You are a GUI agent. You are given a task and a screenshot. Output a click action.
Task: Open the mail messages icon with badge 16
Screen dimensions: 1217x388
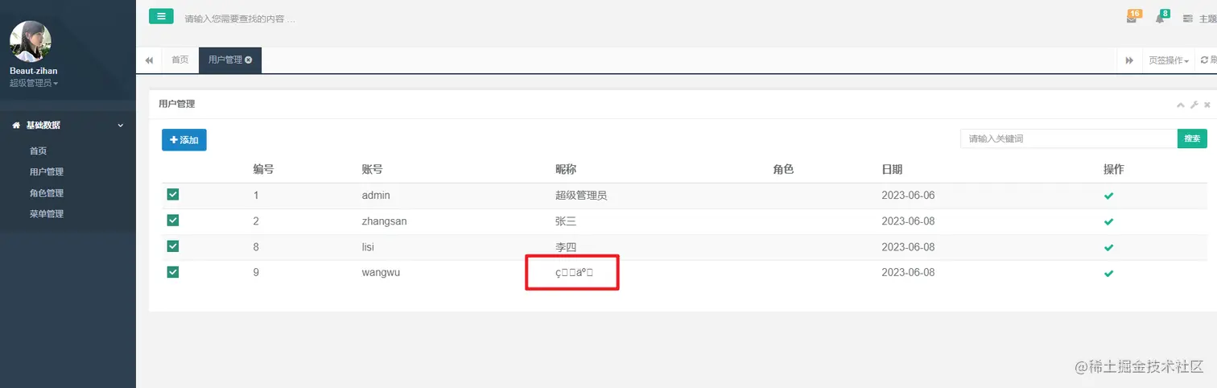click(x=1132, y=18)
